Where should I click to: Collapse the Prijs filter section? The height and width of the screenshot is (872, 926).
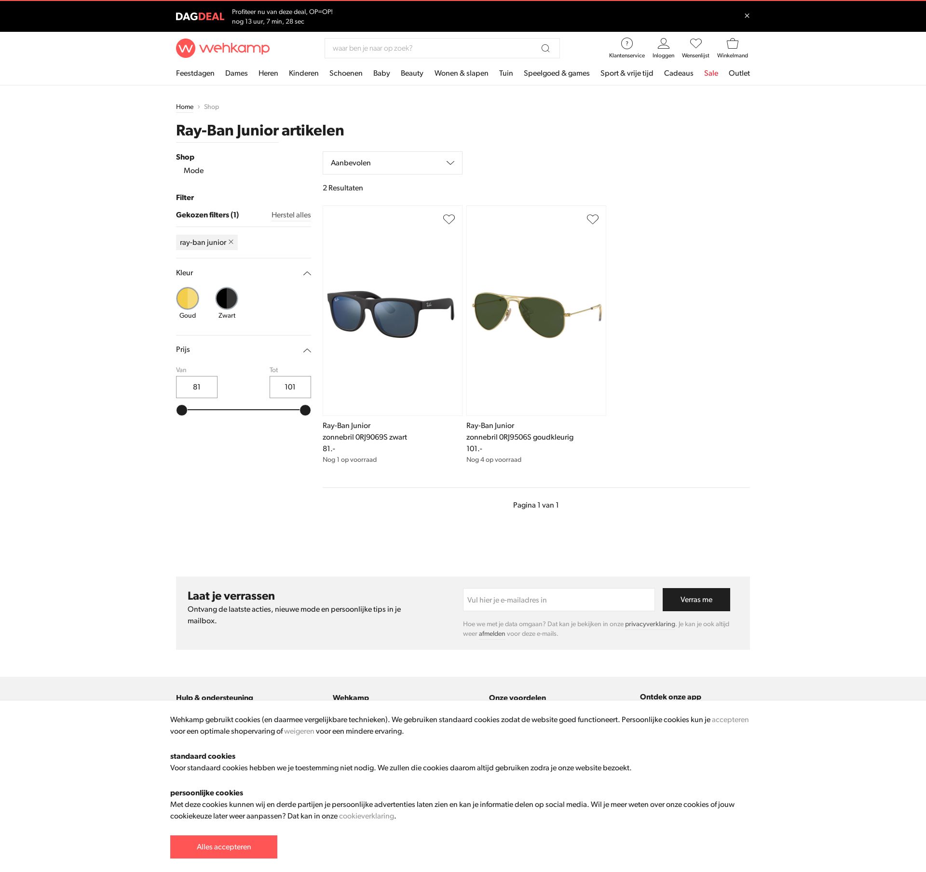[x=307, y=350]
